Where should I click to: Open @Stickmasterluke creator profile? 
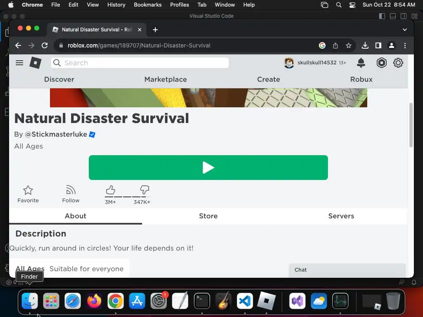[56, 134]
